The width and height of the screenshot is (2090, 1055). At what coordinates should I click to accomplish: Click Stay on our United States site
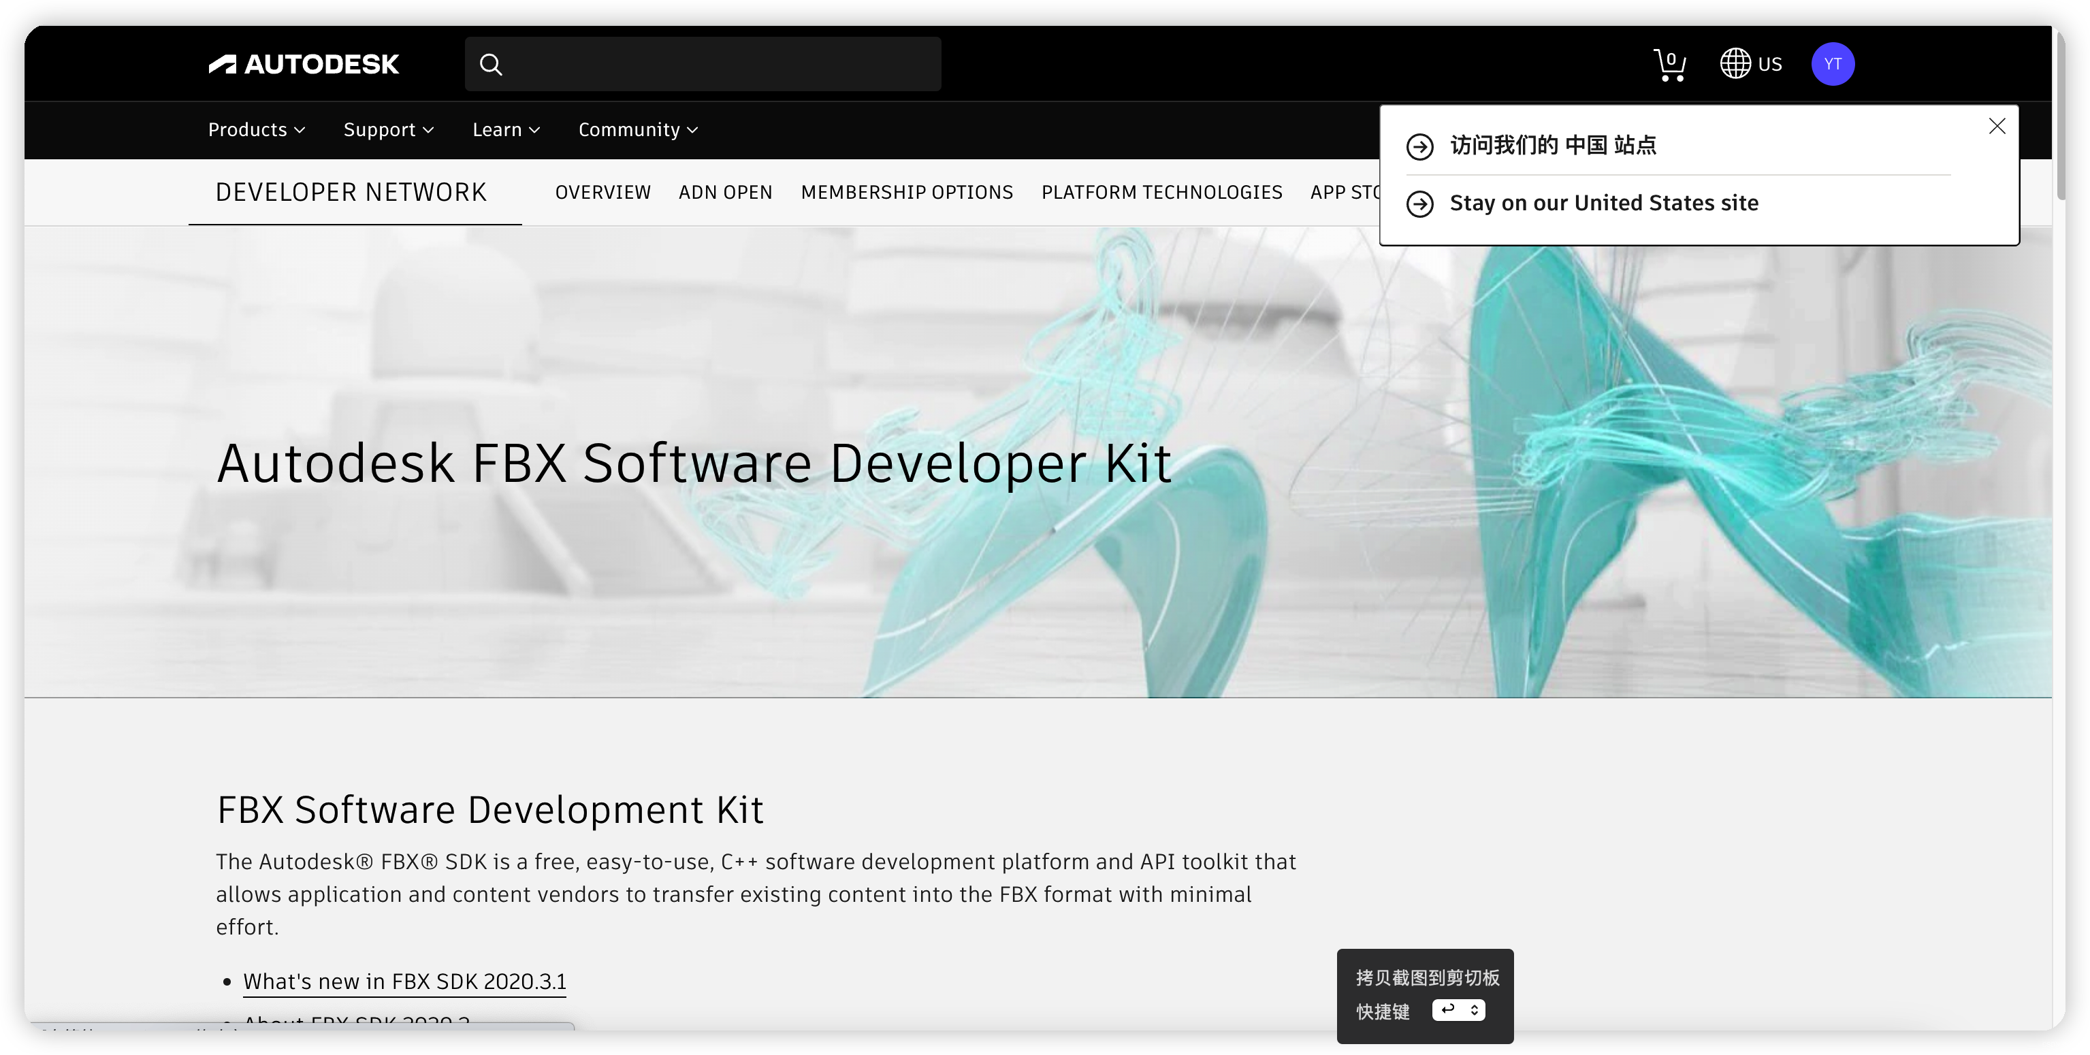click(1603, 203)
